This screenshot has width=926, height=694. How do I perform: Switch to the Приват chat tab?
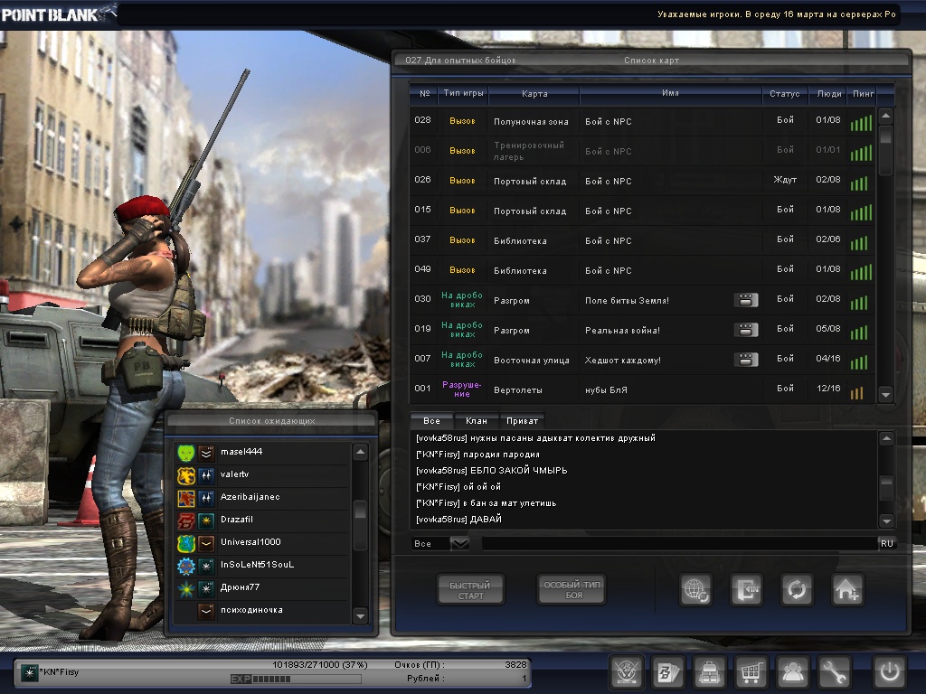pyautogui.click(x=523, y=420)
